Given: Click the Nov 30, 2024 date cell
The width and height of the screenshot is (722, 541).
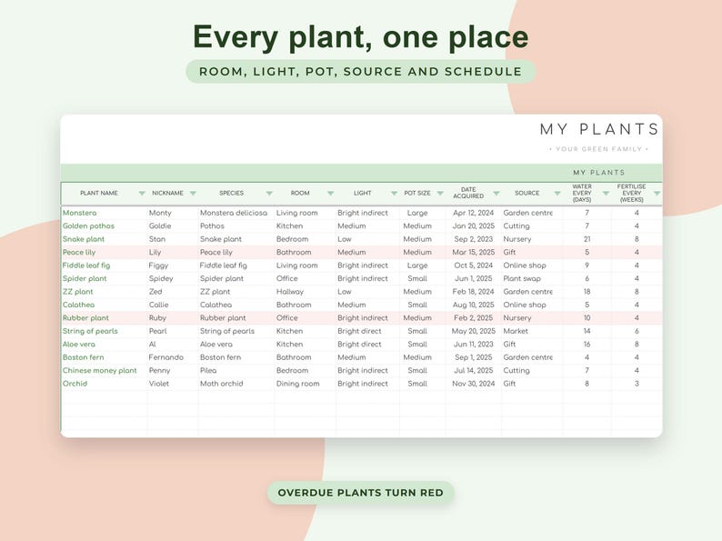Looking at the screenshot, I should 474,384.
